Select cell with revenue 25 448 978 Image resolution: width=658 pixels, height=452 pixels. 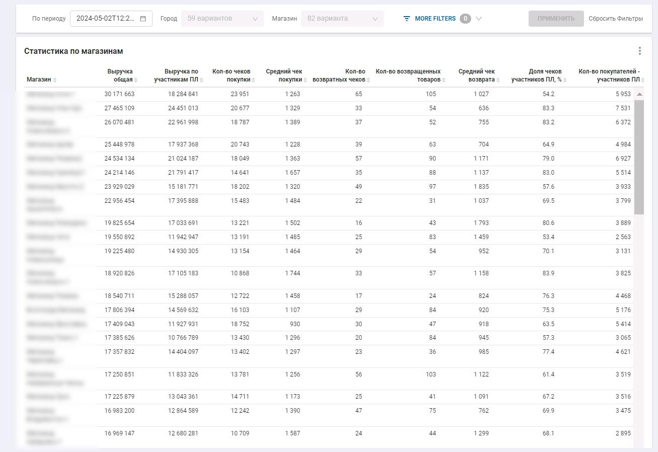(119, 144)
